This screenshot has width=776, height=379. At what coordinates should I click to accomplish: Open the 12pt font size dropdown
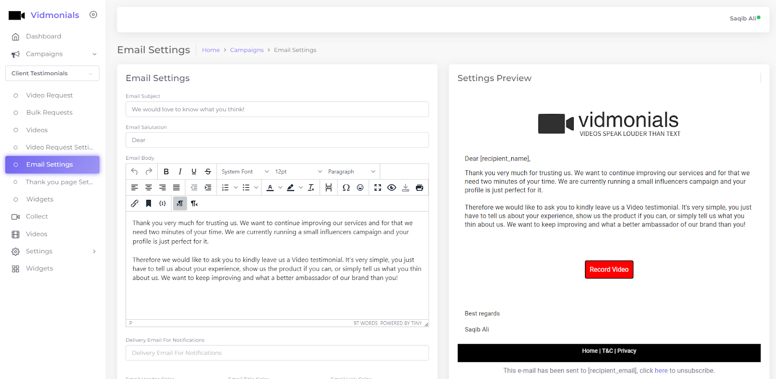pyautogui.click(x=298, y=172)
